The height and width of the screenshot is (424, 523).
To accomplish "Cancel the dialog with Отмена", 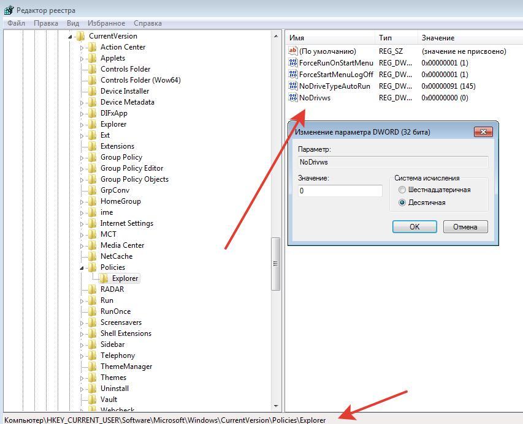I will coord(465,226).
